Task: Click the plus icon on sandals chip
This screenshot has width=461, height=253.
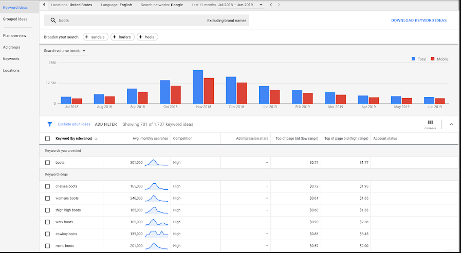Action: point(87,37)
